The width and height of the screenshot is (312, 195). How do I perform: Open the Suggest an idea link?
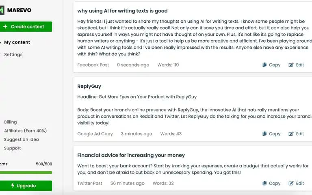pyautogui.click(x=22, y=139)
